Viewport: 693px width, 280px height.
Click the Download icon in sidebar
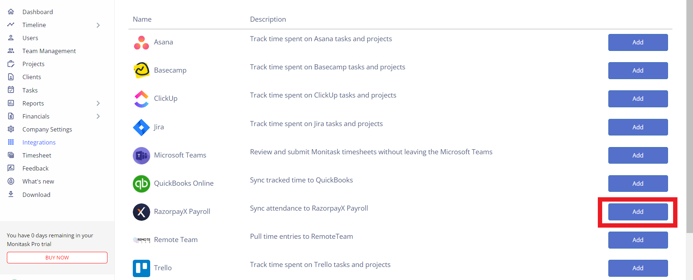pyautogui.click(x=11, y=194)
